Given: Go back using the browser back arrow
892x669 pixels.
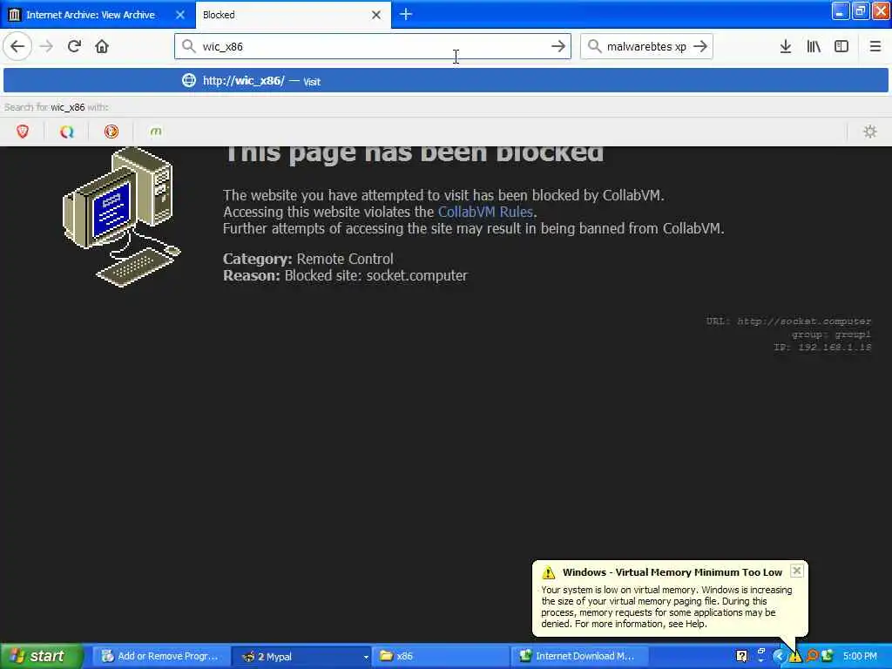Looking at the screenshot, I should click(17, 47).
